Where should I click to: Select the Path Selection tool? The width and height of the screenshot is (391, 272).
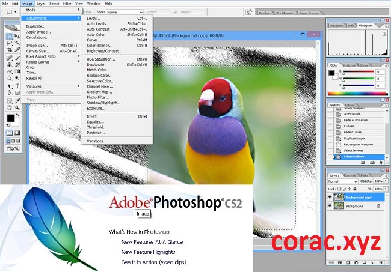[10, 86]
